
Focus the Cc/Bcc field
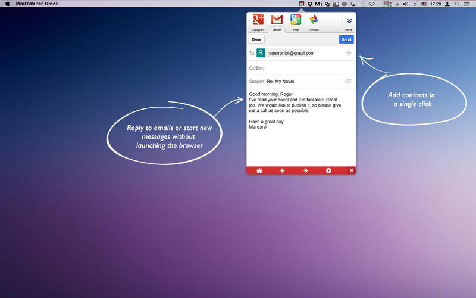(x=301, y=68)
